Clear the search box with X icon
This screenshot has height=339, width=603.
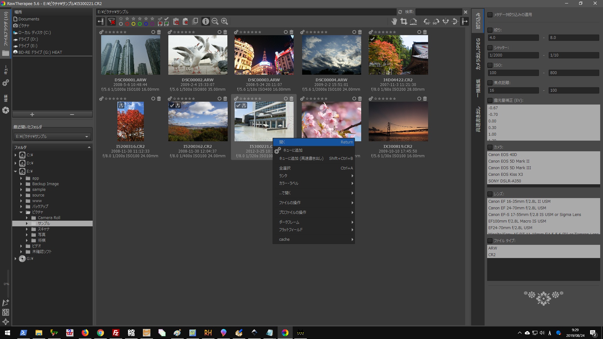tap(465, 12)
